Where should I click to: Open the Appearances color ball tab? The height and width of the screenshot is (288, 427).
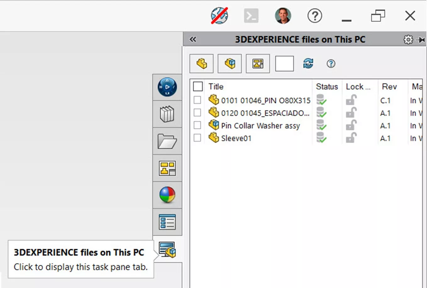(167, 195)
